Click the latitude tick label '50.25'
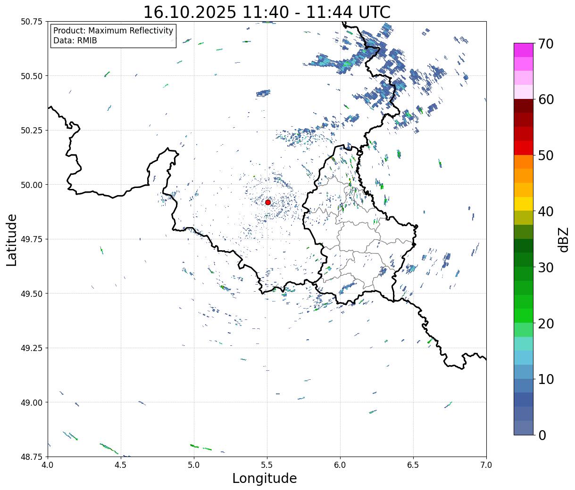The width and height of the screenshot is (575, 490). pos(31,131)
